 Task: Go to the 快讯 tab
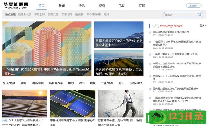click(x=82, y=6)
